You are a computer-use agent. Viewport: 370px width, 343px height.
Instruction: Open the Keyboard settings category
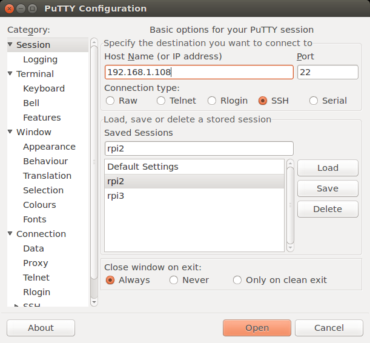click(x=44, y=88)
